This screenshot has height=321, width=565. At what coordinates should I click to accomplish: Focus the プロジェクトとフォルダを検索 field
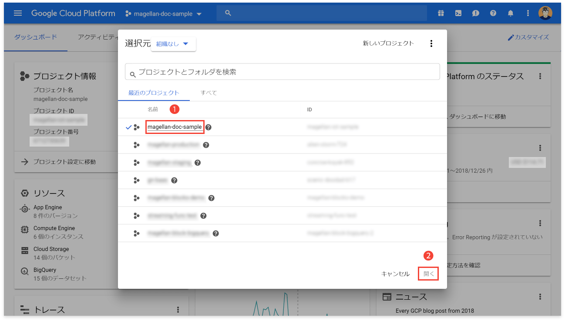pyautogui.click(x=282, y=72)
